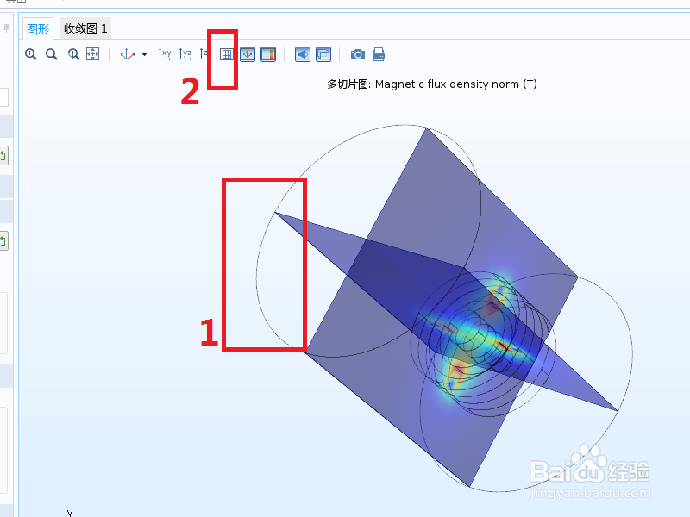This screenshot has height=517, width=690.
Task: Take an image snapshot with camera icon
Action: click(358, 54)
